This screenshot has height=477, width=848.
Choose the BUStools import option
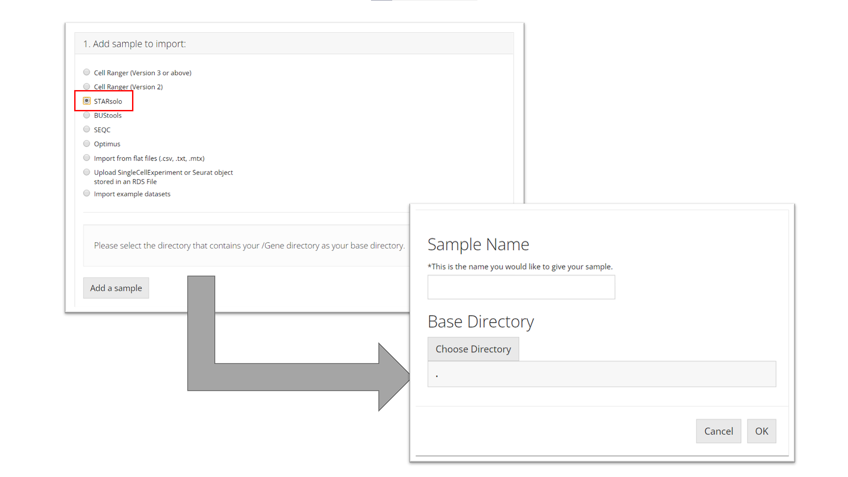tap(87, 115)
